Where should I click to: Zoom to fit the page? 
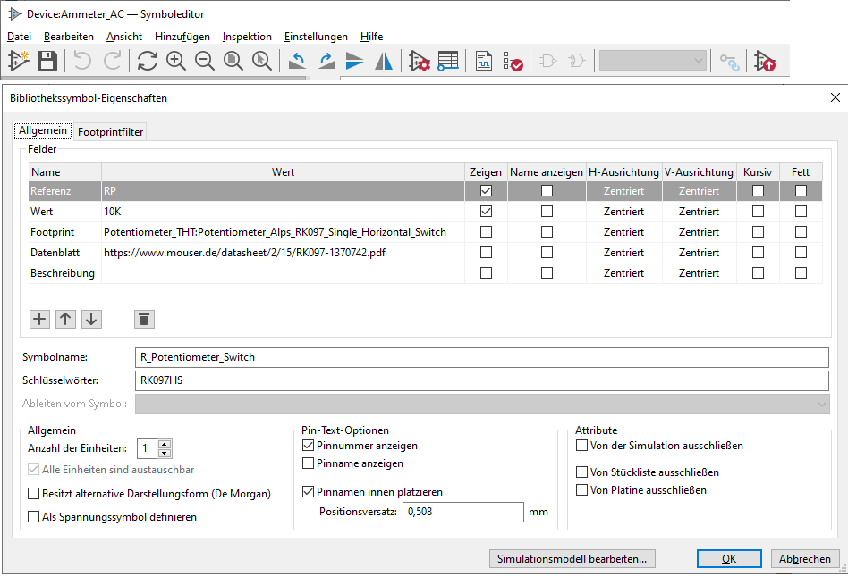[x=233, y=61]
